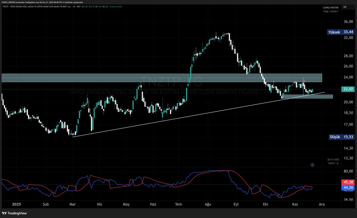Select the purple lightning boost icon on the chart

[x=313, y=165]
